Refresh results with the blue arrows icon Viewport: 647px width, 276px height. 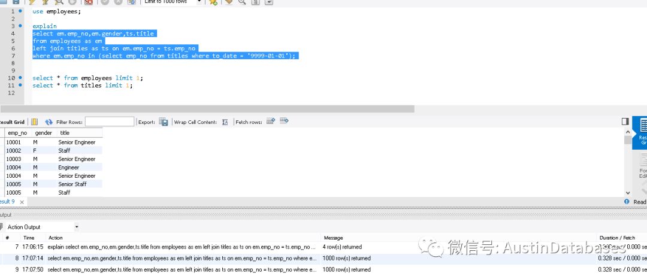point(49,122)
